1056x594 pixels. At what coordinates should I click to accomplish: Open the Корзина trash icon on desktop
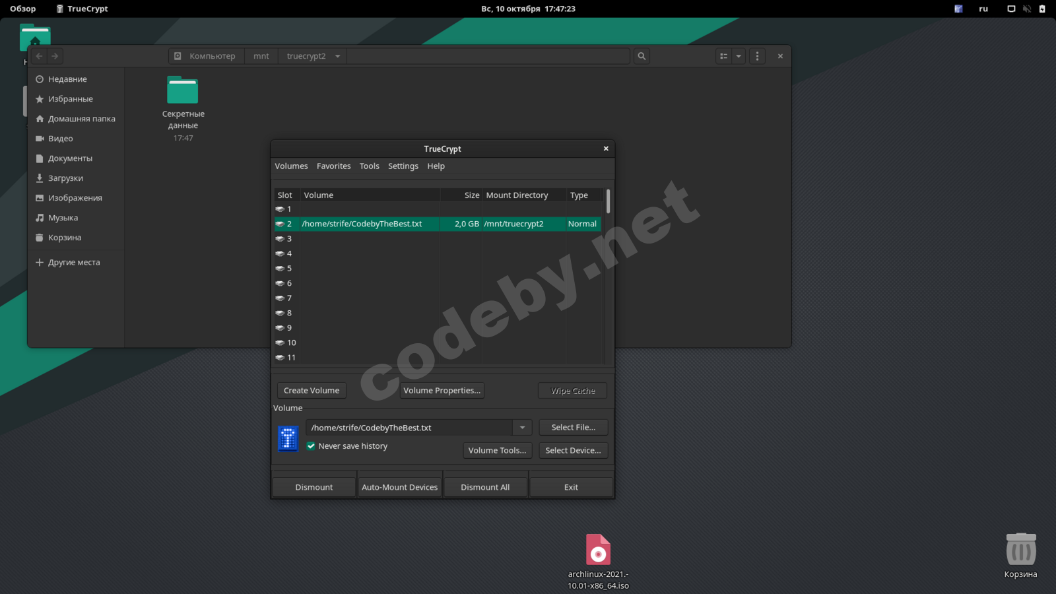pos(1021,549)
